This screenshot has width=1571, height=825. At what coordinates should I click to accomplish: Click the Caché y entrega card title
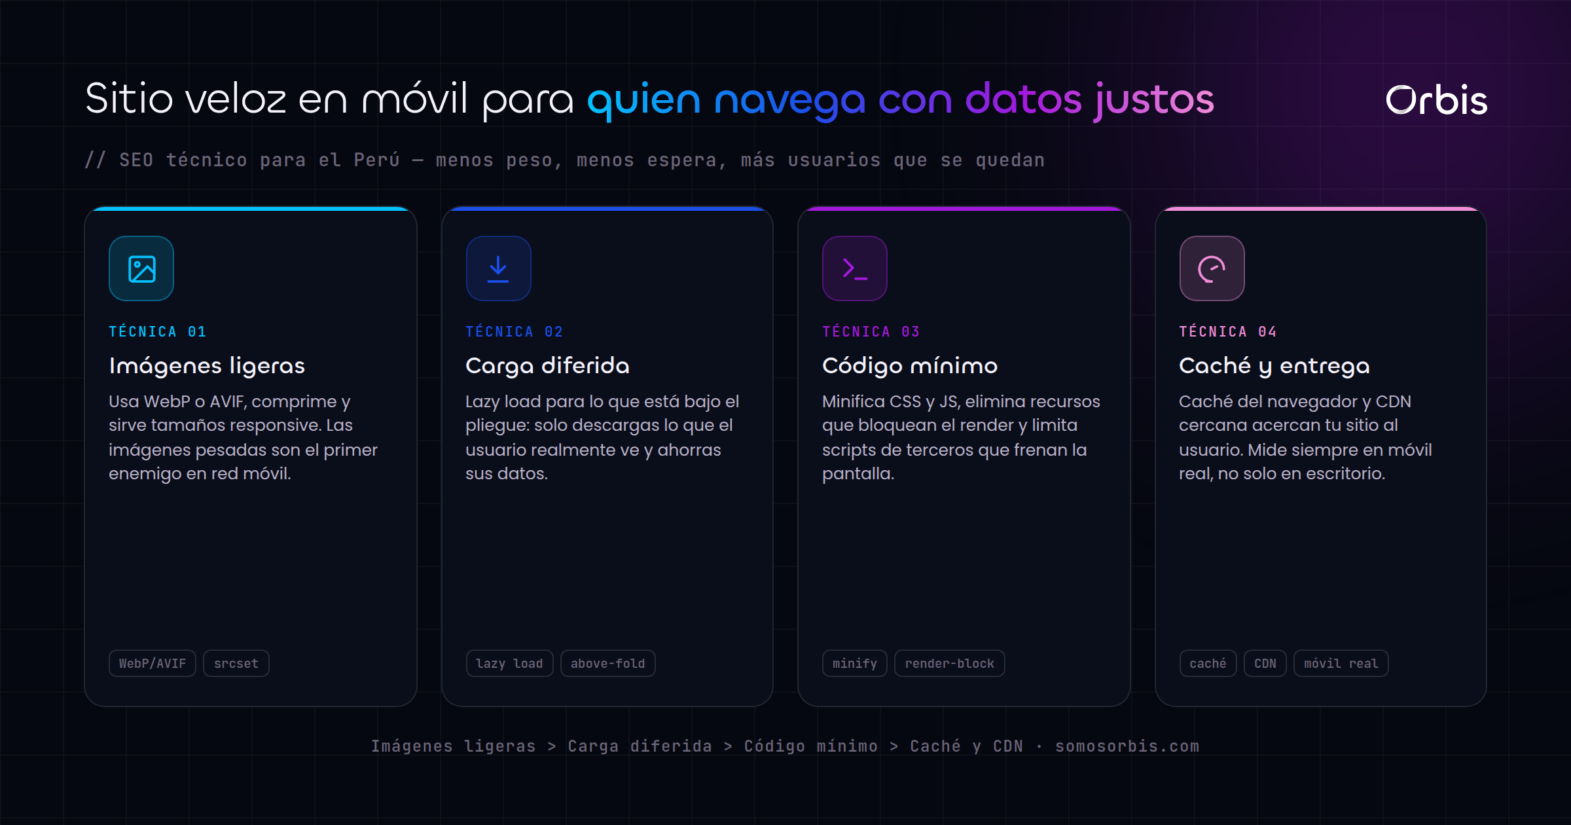tap(1274, 366)
